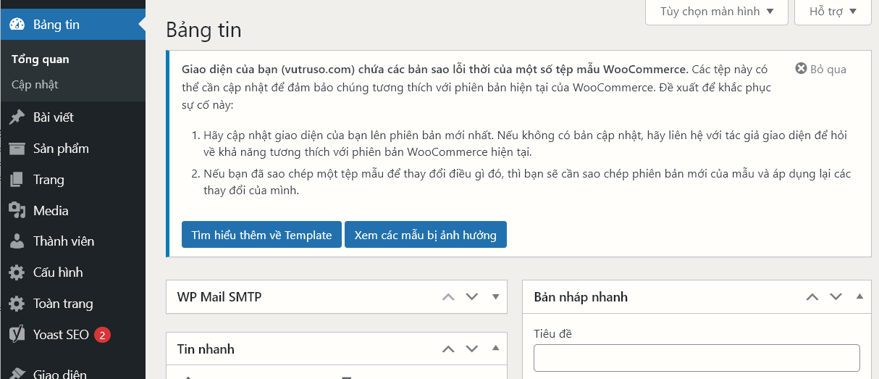Click Tìm hiểu thêm về Template button
The image size is (879, 379).
pos(261,235)
